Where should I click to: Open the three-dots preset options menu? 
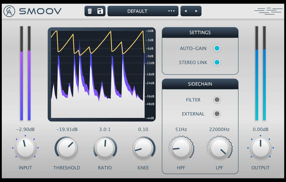171,11
